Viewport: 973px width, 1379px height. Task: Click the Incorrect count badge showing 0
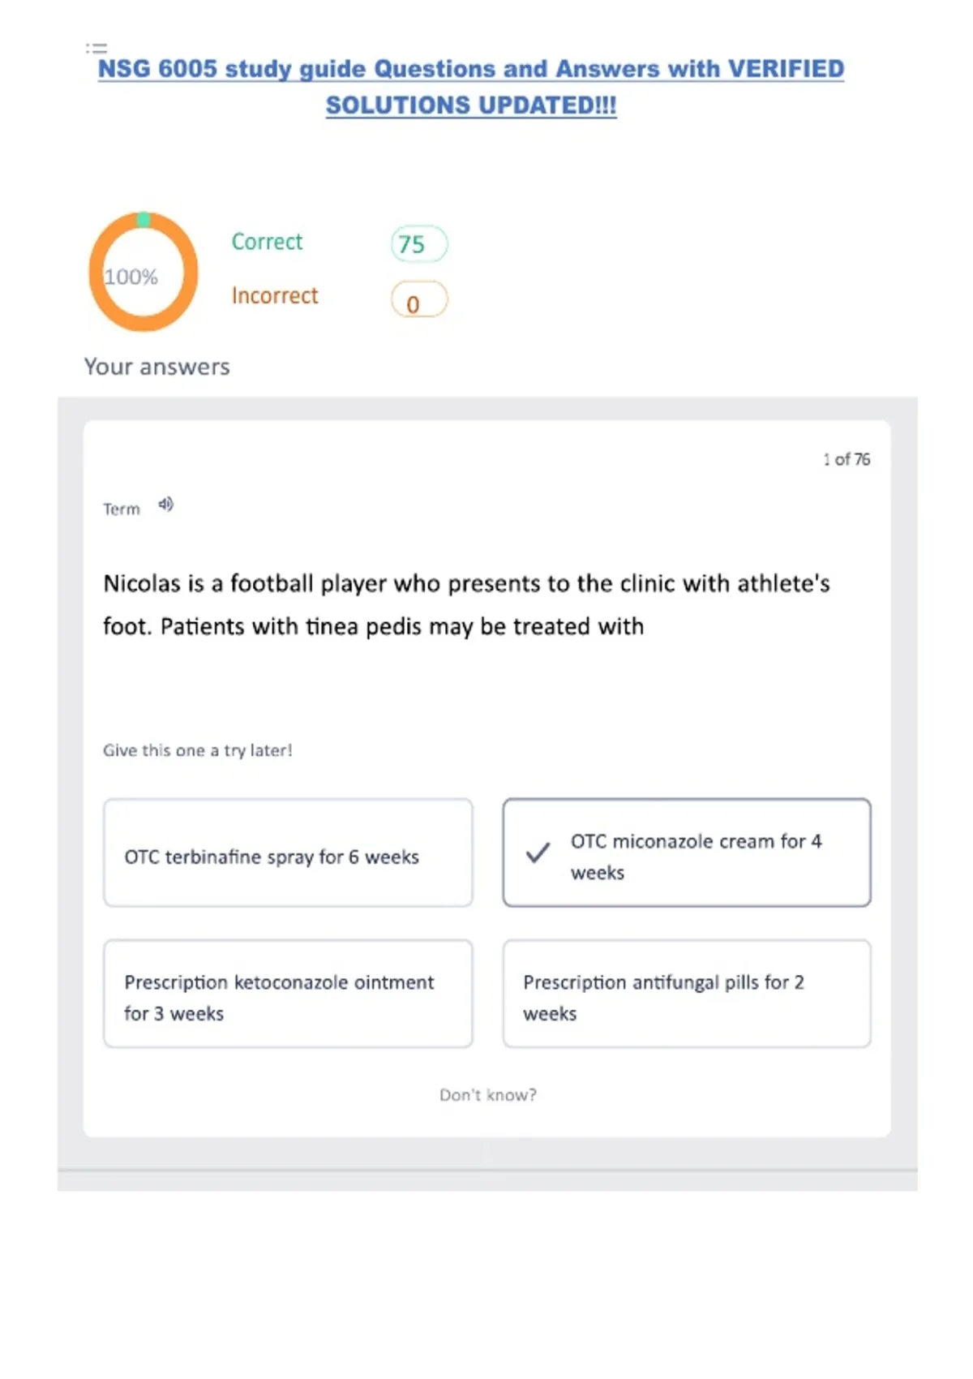418,300
